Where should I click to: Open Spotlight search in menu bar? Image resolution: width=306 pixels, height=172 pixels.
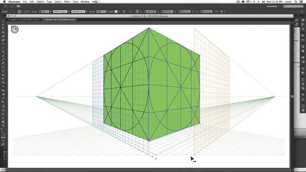[x=296, y=2]
